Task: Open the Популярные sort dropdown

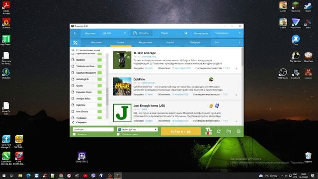Action: point(228,33)
